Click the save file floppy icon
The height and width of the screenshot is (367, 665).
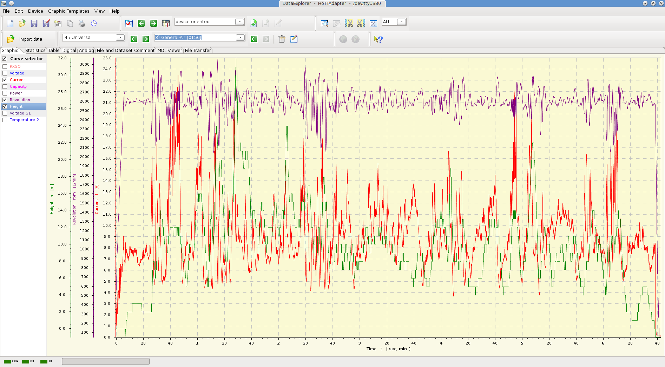tap(34, 24)
